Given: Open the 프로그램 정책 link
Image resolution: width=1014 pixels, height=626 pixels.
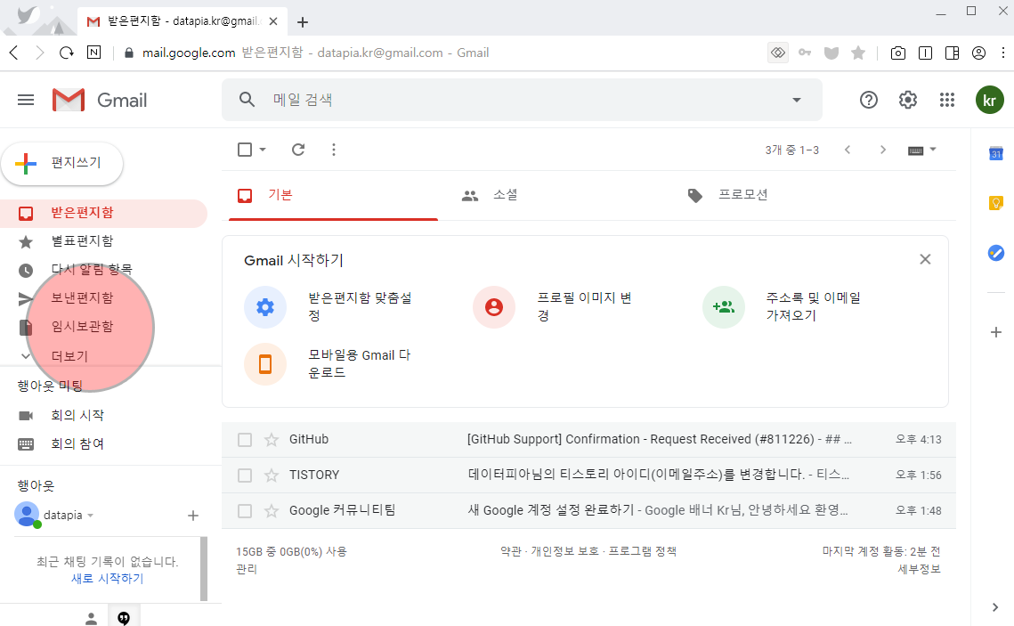Looking at the screenshot, I should 642,551.
